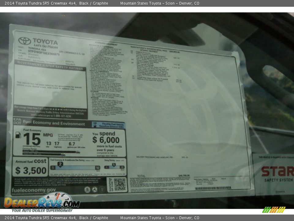This screenshot has width=294, height=221.
Task: Click the Toyota logo on the sticker
Action: click(x=24, y=41)
